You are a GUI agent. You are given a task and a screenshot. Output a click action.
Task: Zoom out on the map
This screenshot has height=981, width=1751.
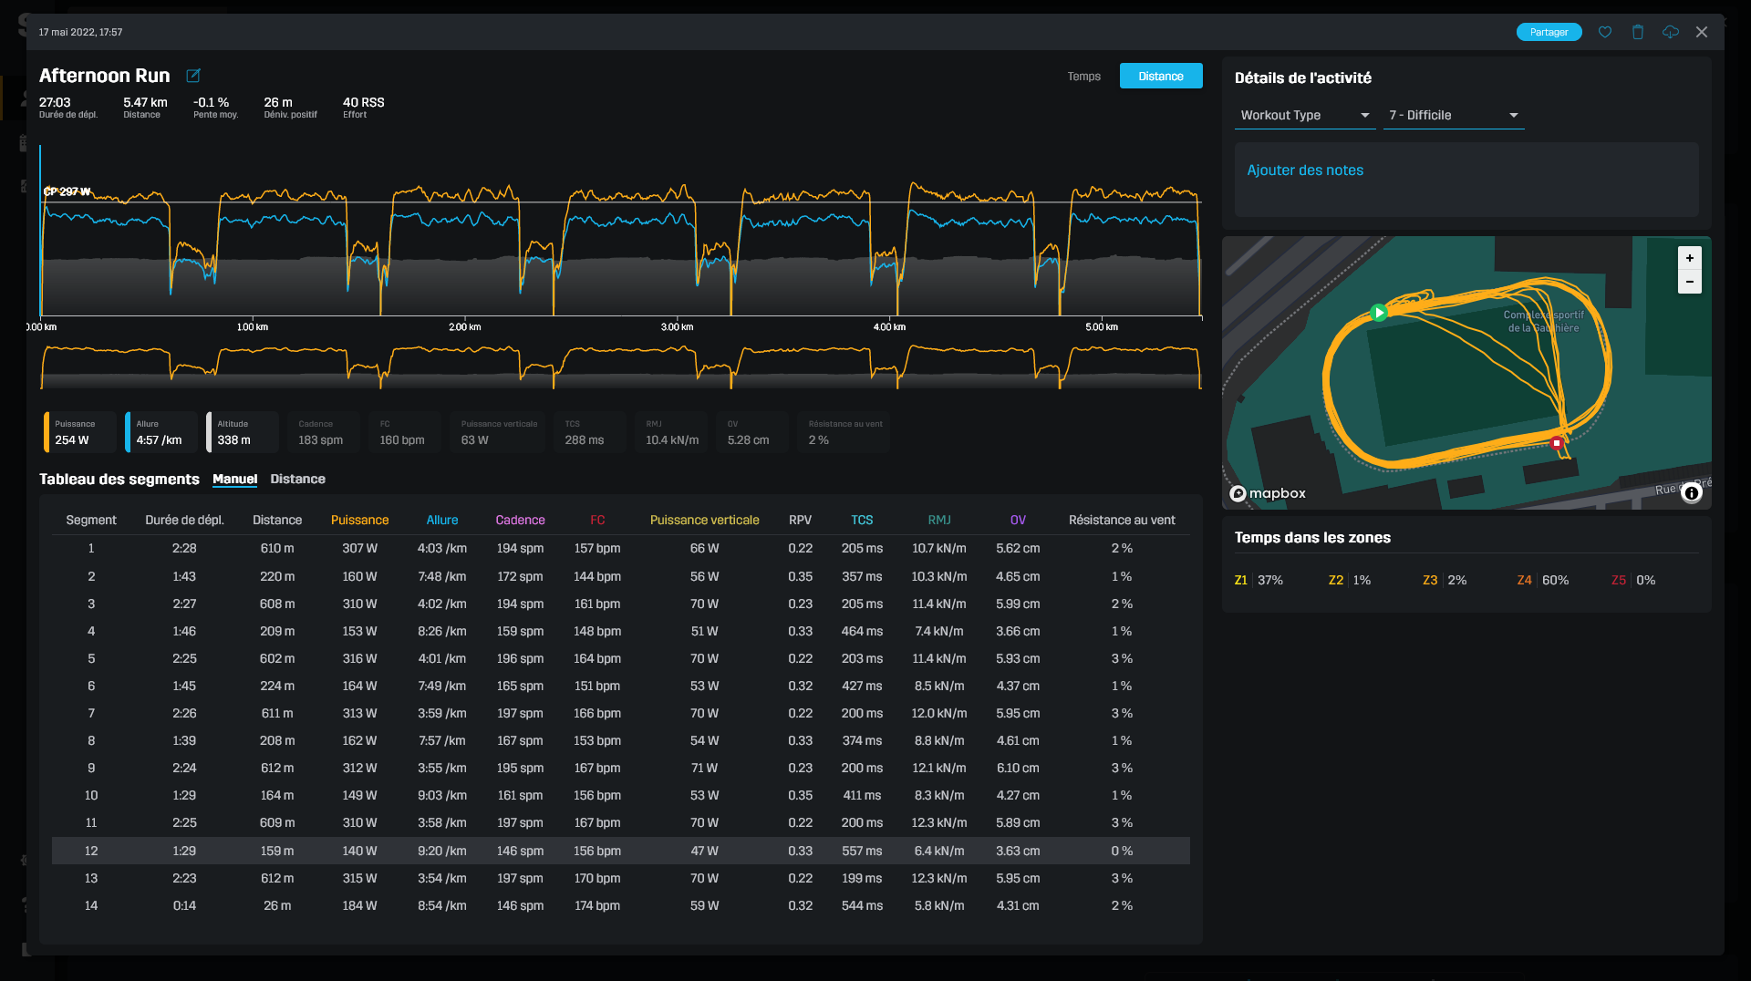pyautogui.click(x=1690, y=282)
